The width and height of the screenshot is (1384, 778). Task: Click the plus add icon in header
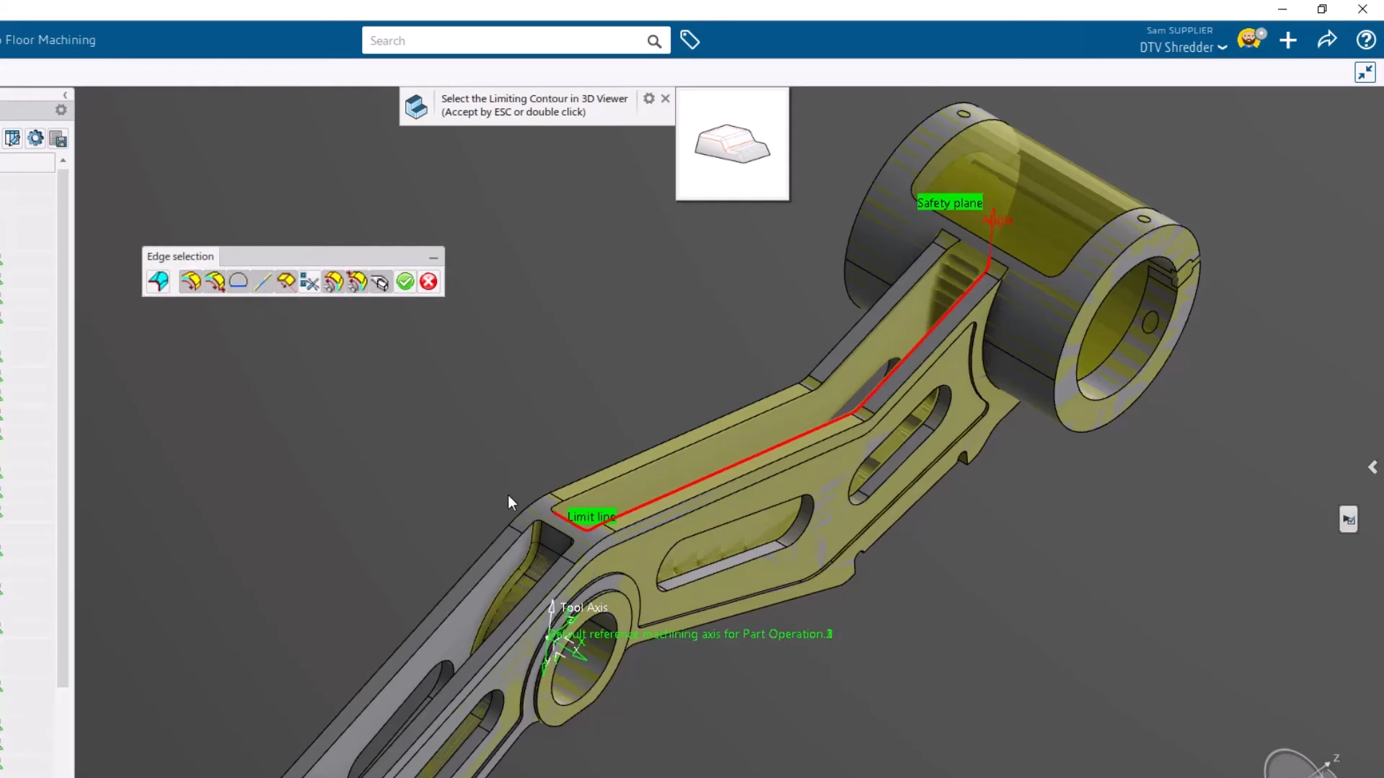(x=1288, y=40)
